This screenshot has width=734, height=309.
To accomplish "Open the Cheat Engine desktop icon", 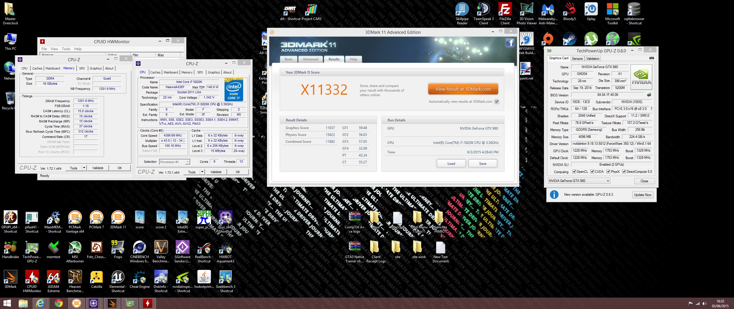I will 140,279.
